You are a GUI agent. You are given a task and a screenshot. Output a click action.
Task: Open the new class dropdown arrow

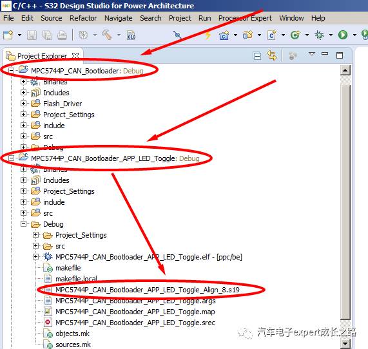(x=307, y=35)
